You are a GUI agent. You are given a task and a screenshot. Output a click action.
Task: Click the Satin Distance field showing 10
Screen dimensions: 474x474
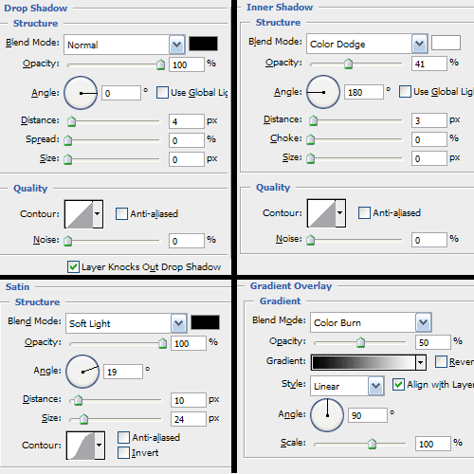[x=189, y=400]
